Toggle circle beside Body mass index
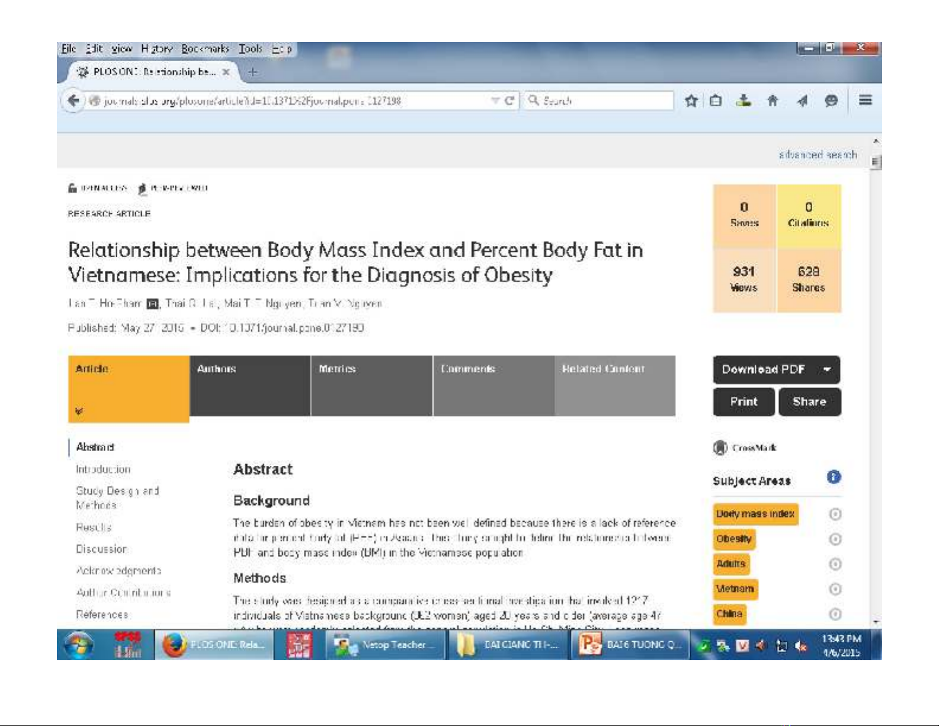 click(835, 514)
